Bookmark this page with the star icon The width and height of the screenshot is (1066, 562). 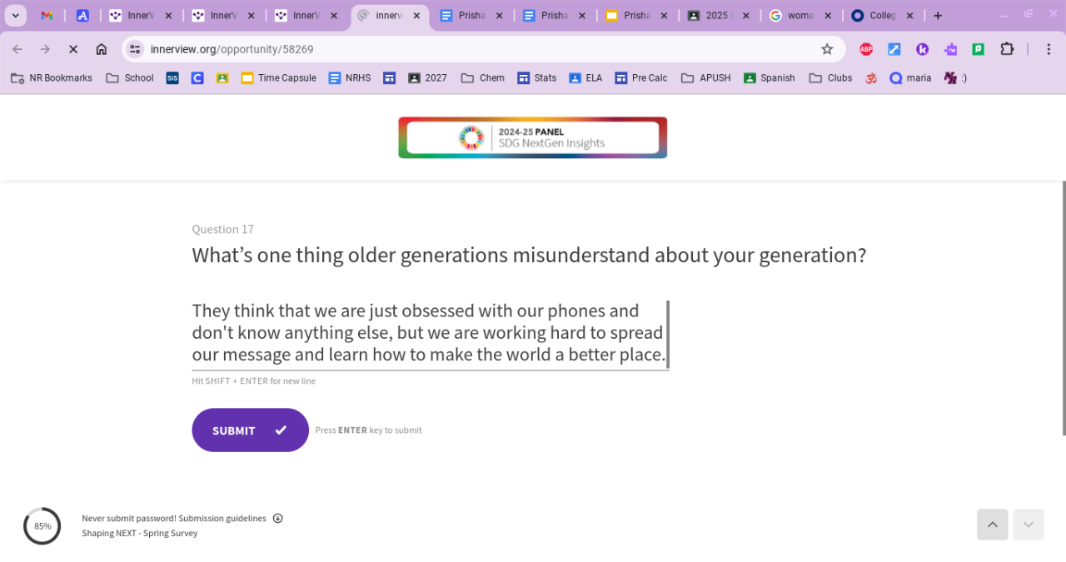[827, 49]
